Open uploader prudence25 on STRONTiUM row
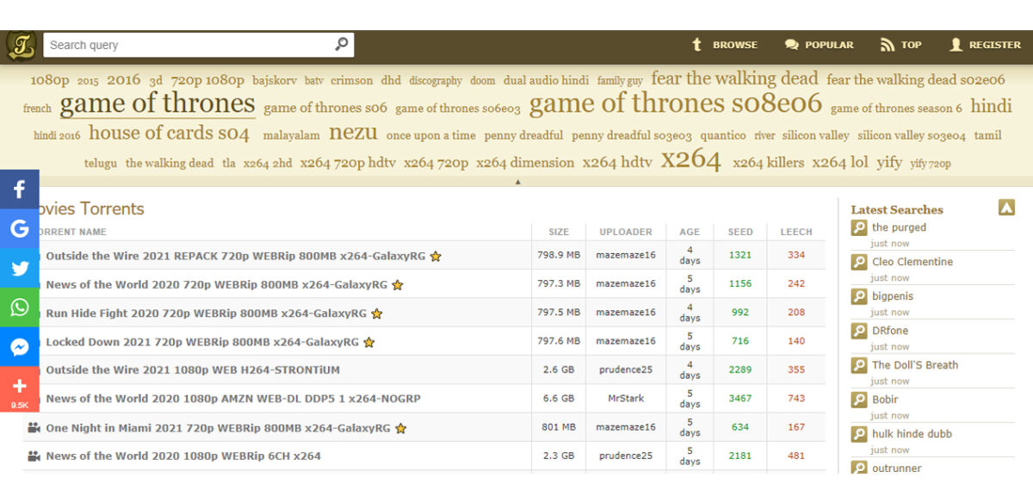 (626, 369)
